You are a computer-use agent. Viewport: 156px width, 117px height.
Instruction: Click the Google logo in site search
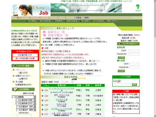[x=117, y=81]
